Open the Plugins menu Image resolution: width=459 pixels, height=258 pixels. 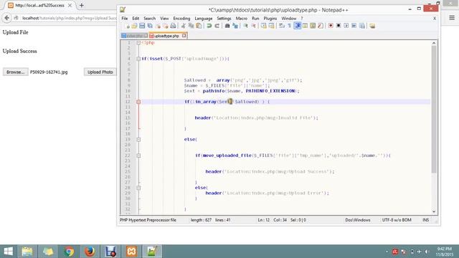point(270,19)
